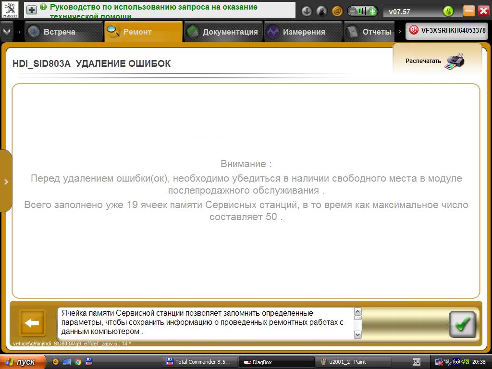Viewport: 492px width, 369px height.
Task: Confirm with the green checkmark button
Action: tap(462, 325)
